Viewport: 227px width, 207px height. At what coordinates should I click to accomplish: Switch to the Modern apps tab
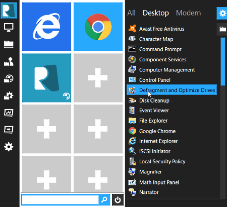pos(188,13)
